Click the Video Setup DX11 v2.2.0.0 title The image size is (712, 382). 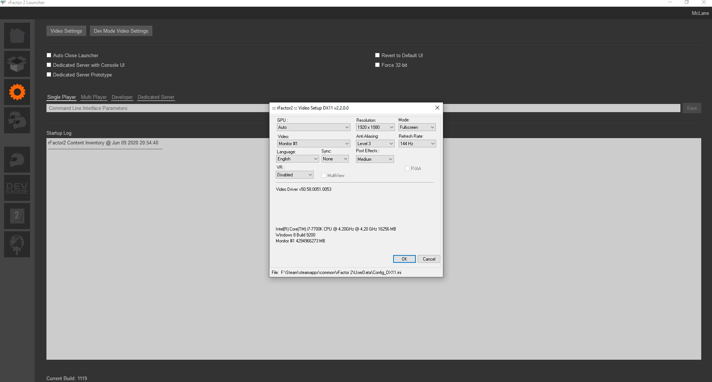[310, 108]
